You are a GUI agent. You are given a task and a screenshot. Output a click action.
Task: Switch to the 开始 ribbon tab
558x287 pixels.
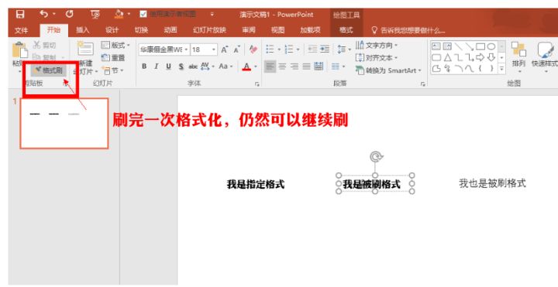[x=53, y=30]
